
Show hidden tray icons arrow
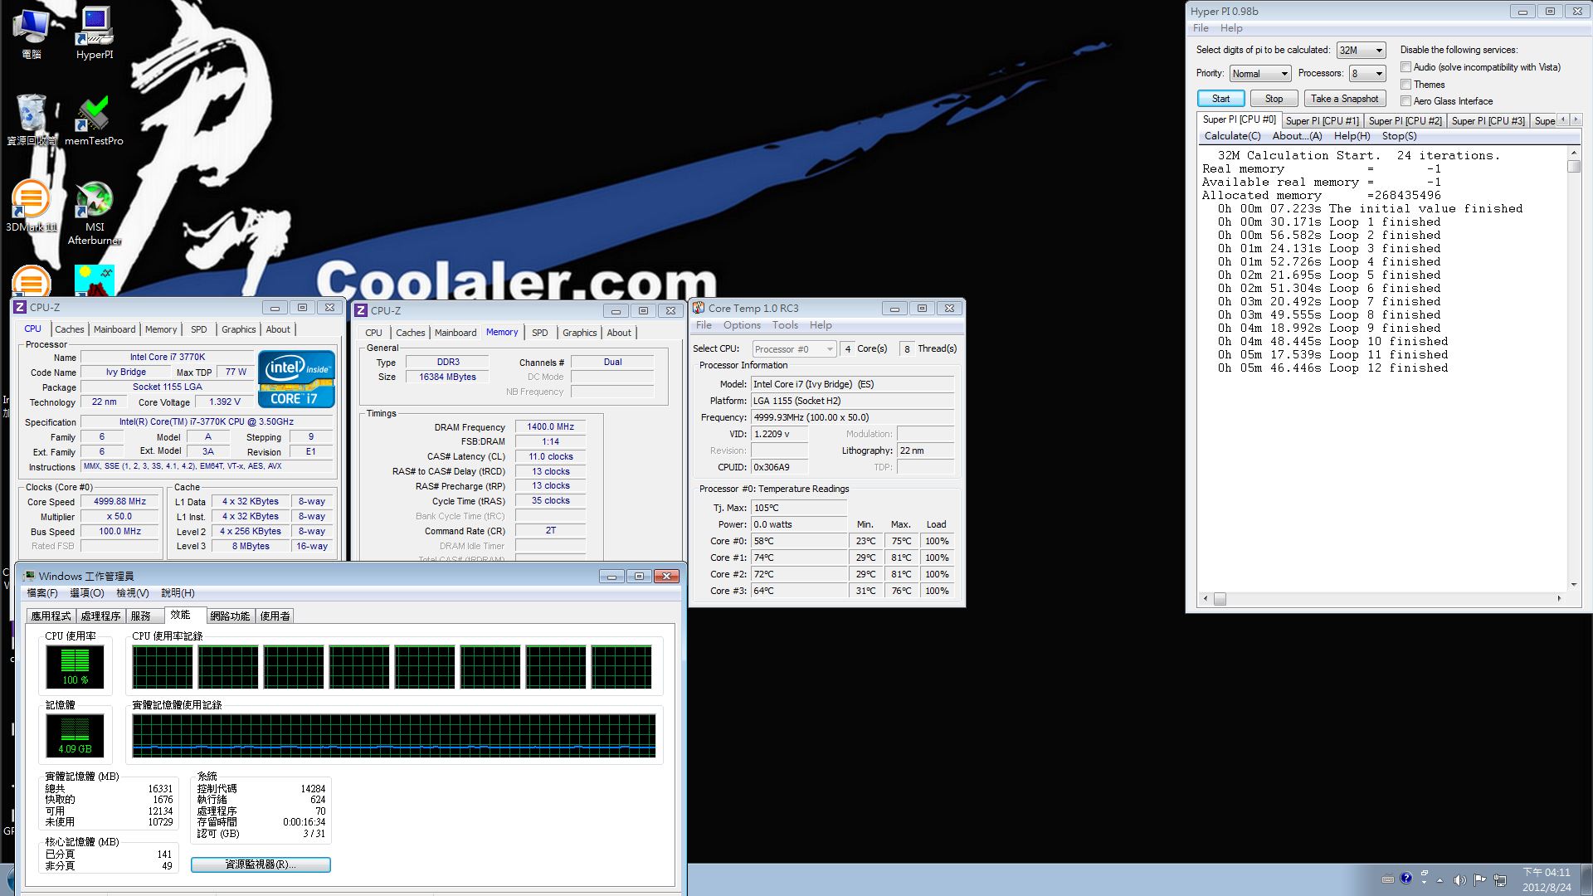click(1440, 879)
